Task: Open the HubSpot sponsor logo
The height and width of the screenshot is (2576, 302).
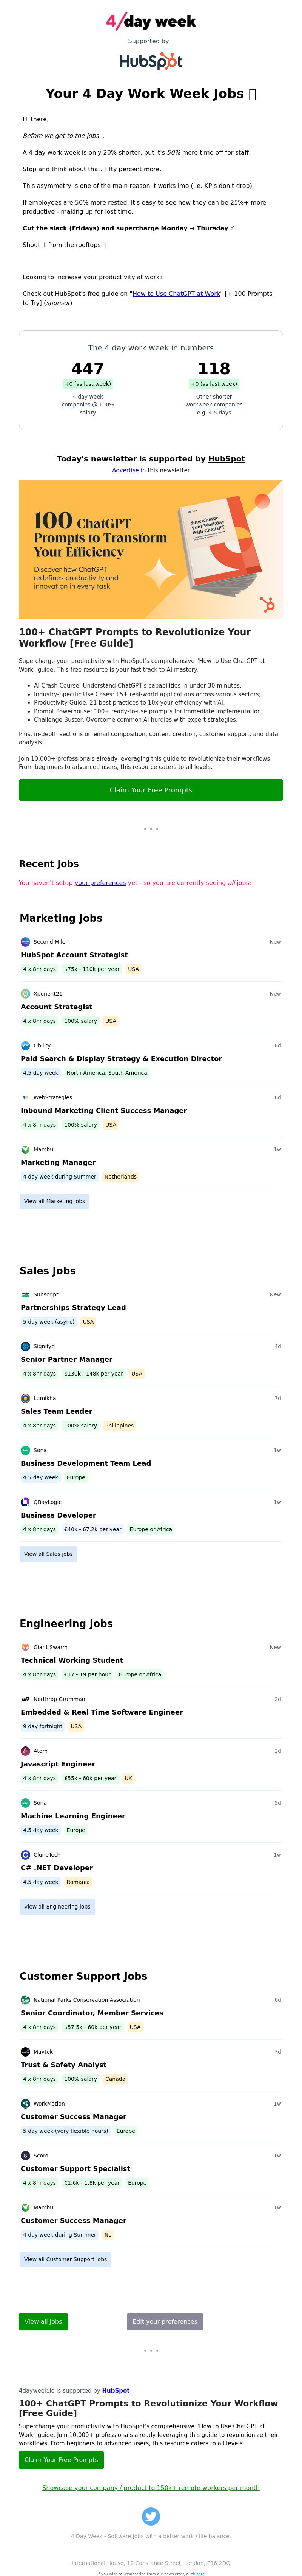Action: coord(151,61)
